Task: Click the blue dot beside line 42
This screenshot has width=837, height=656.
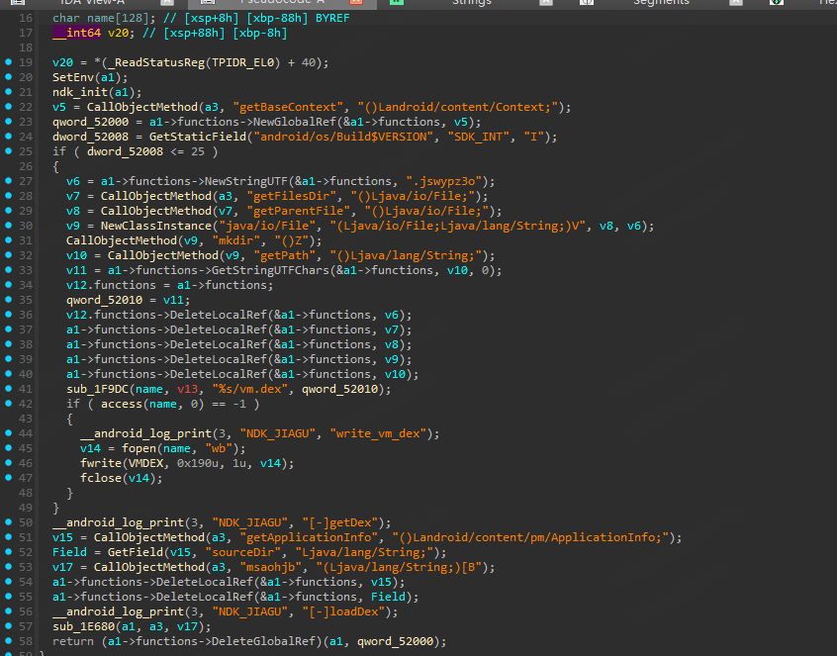Action: click(8, 403)
